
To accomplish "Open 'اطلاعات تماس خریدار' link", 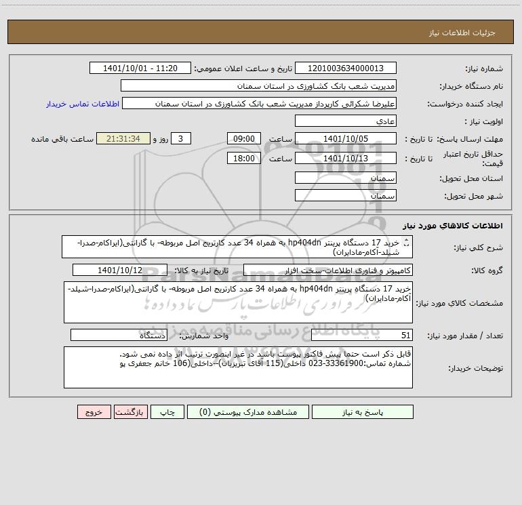I will [83, 104].
